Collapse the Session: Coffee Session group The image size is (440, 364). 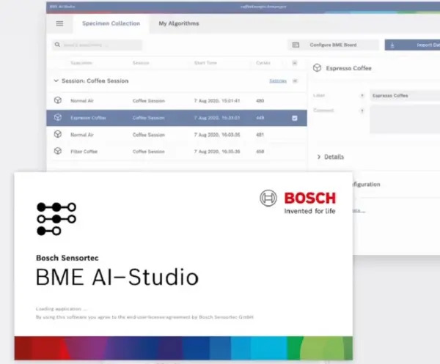tap(56, 81)
